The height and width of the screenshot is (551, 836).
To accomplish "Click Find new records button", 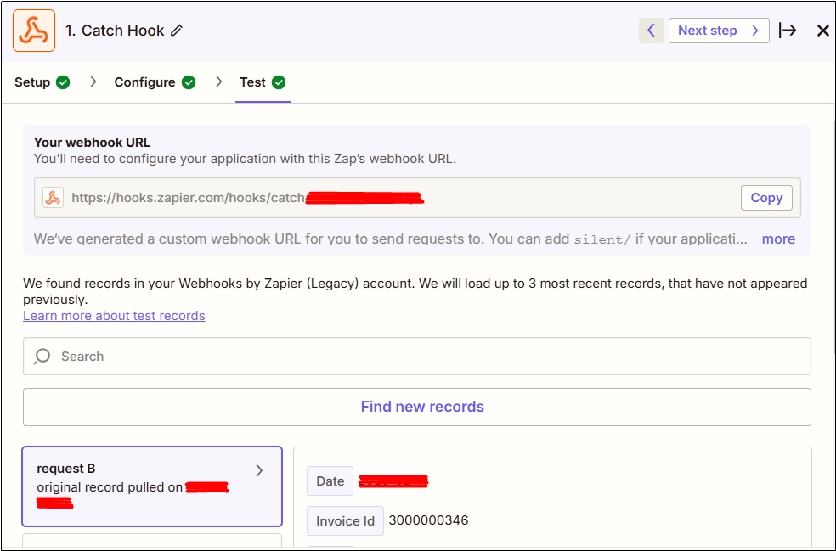I will coord(417,408).
